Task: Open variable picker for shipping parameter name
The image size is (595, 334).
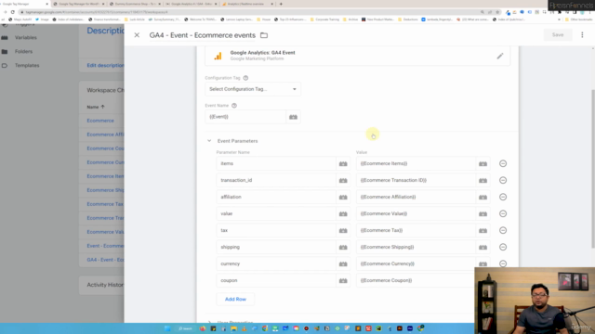Action: pyautogui.click(x=343, y=247)
